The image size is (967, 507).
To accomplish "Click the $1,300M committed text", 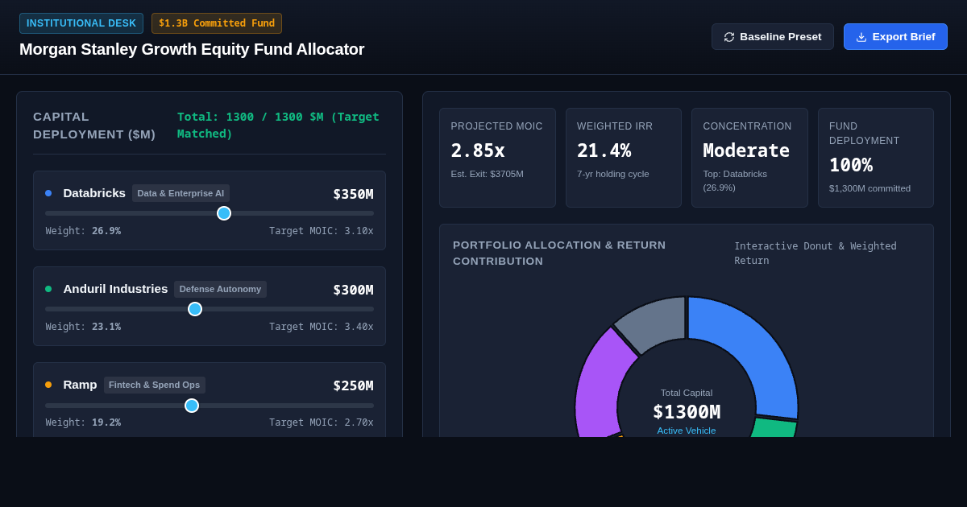I will [x=870, y=188].
